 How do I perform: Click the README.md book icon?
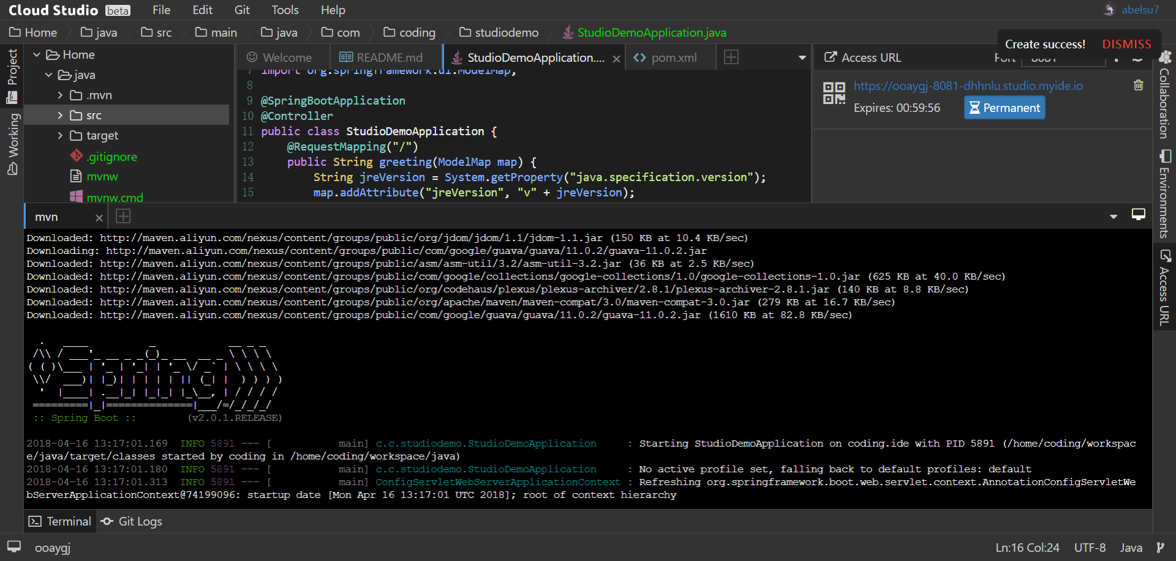[x=346, y=57]
